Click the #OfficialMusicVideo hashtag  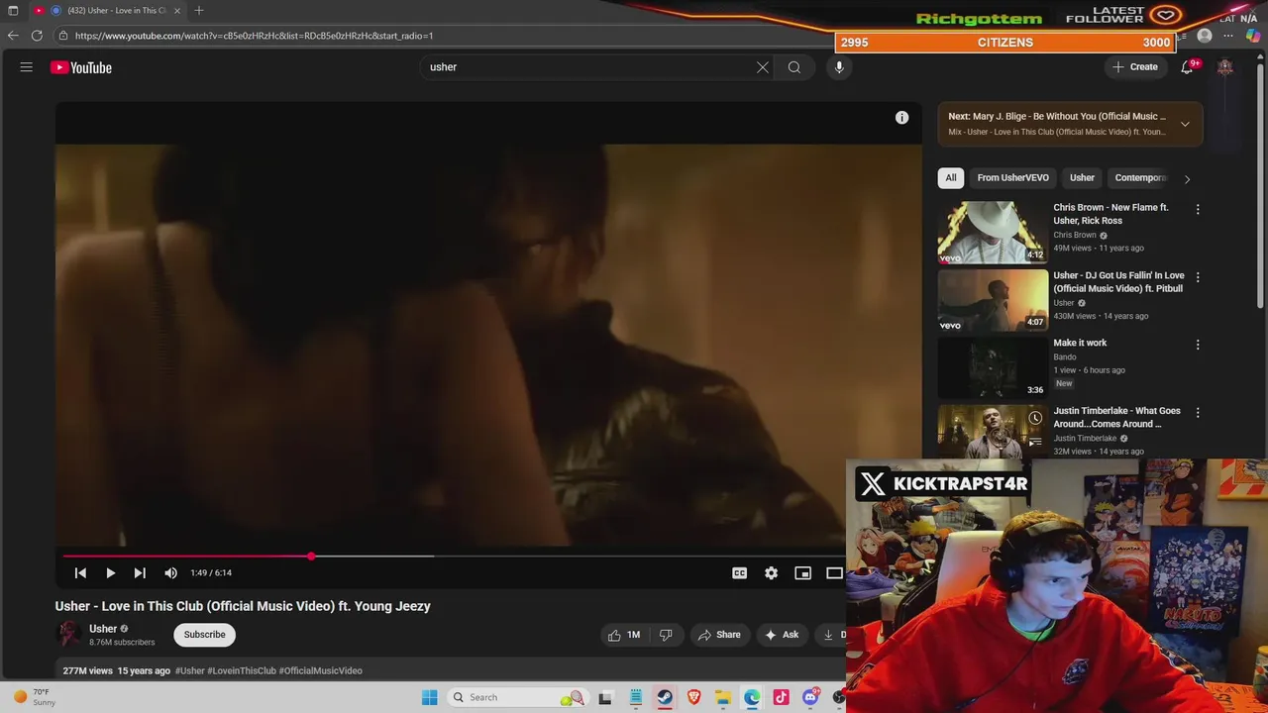pyautogui.click(x=321, y=670)
